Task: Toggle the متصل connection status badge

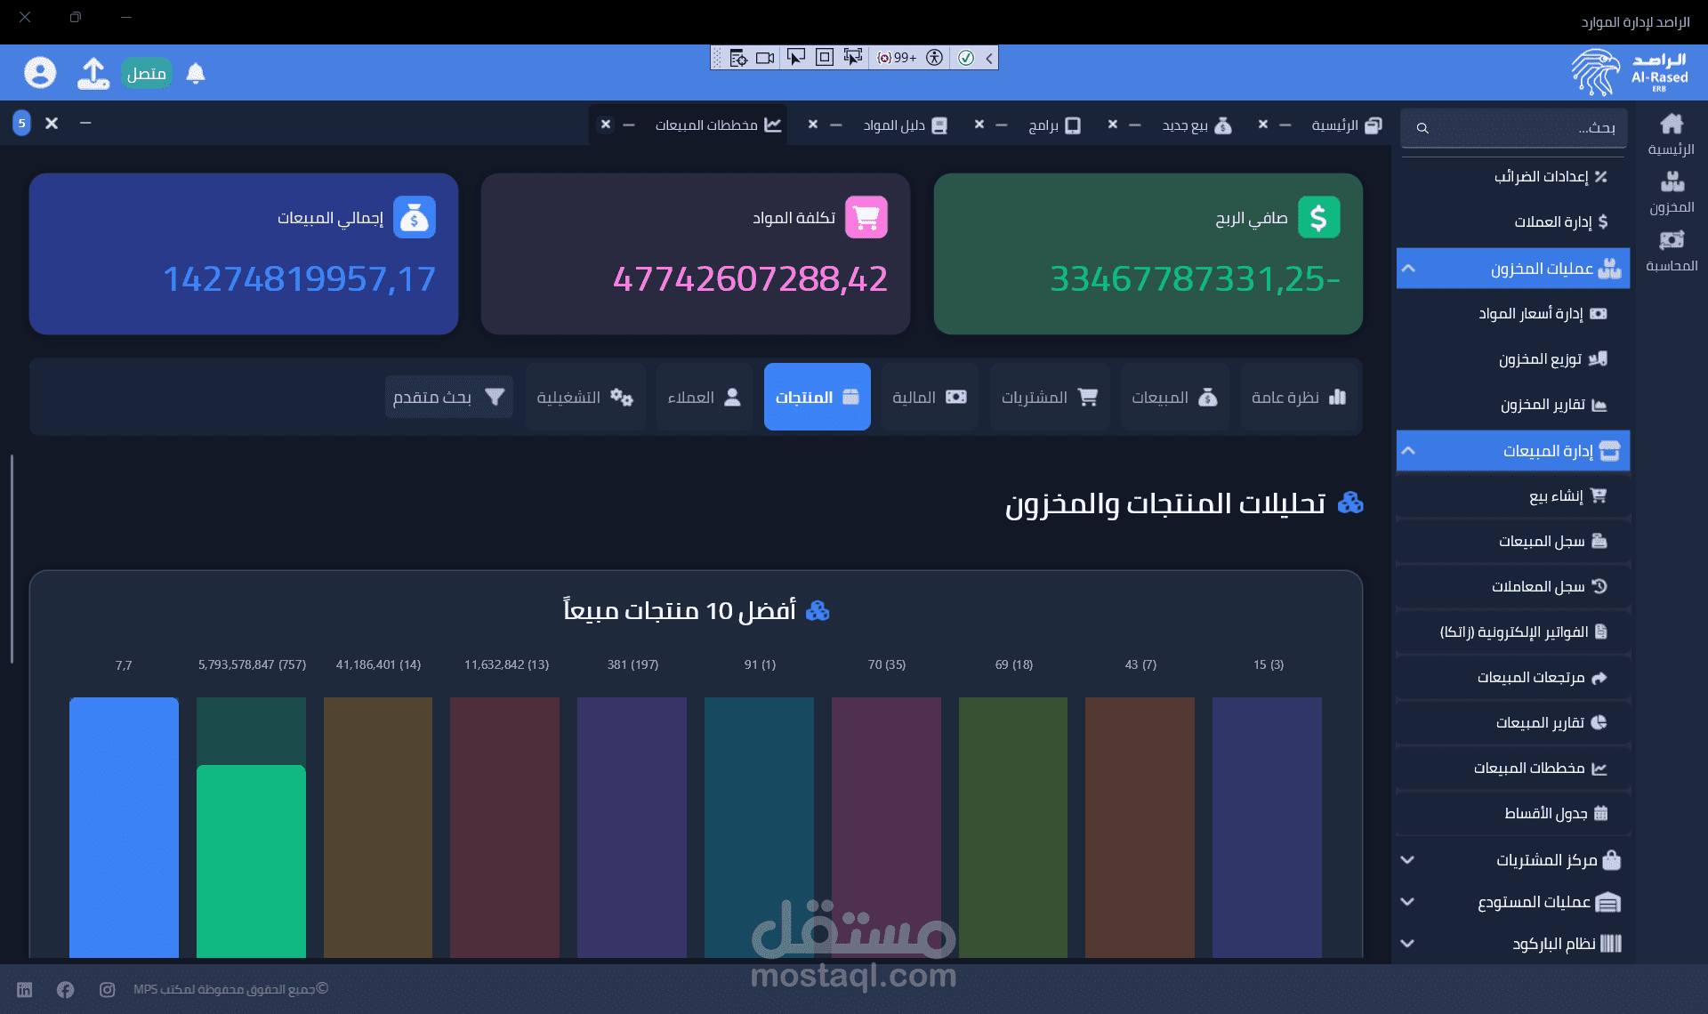Action: 146,73
